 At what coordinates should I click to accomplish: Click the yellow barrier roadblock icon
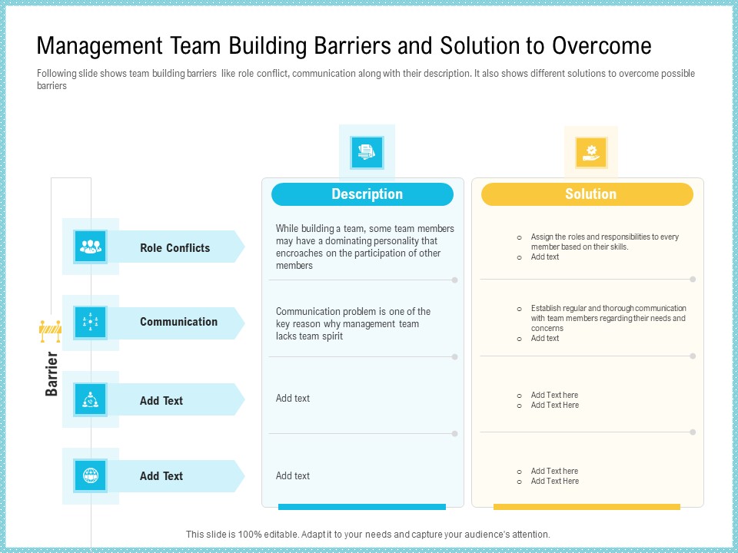[x=50, y=331]
